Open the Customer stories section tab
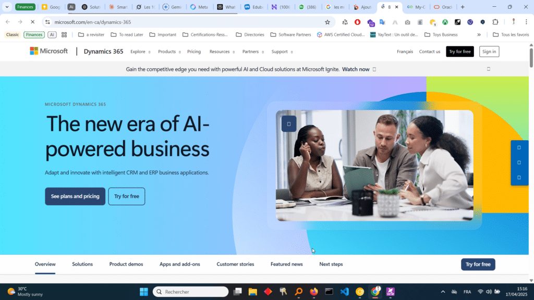 pos(235,264)
